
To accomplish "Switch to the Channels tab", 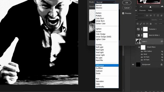I will coord(142,10).
